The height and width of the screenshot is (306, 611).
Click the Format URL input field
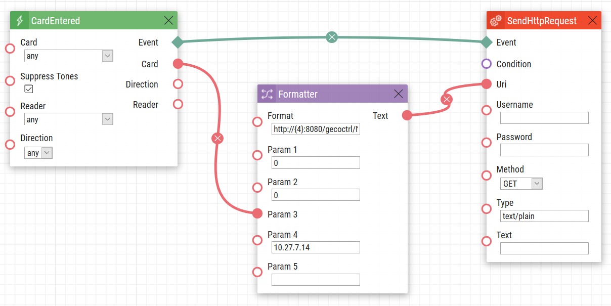(316, 129)
